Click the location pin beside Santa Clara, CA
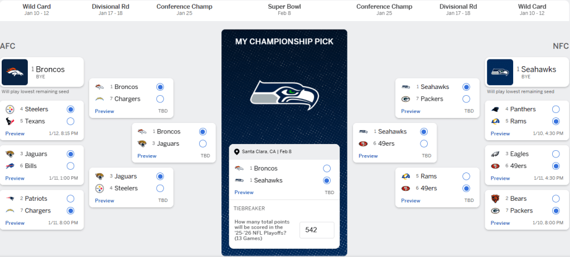The height and width of the screenshot is (257, 570). coord(236,151)
